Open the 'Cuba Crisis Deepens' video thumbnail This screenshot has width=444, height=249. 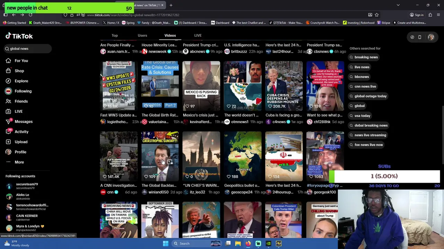point(284,86)
